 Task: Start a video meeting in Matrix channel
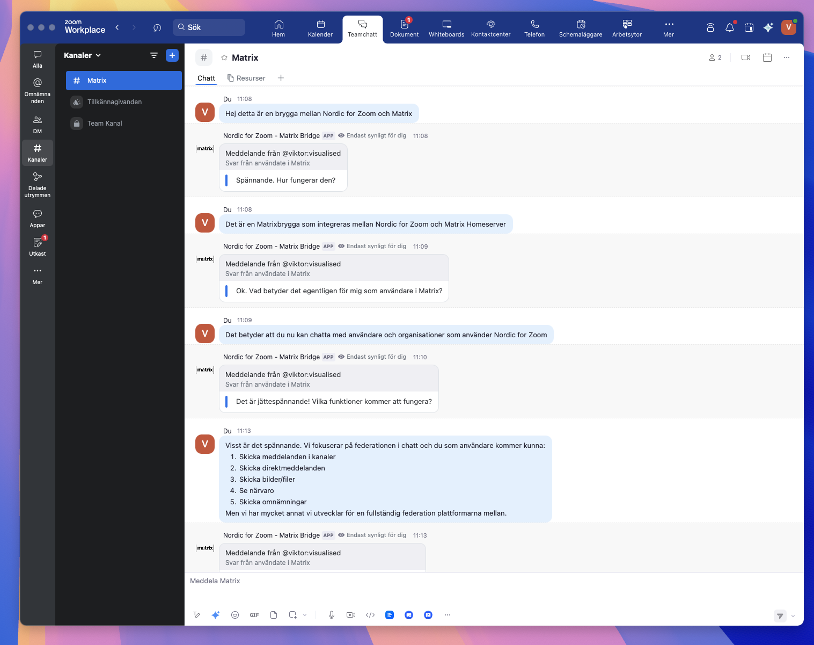pyautogui.click(x=746, y=57)
